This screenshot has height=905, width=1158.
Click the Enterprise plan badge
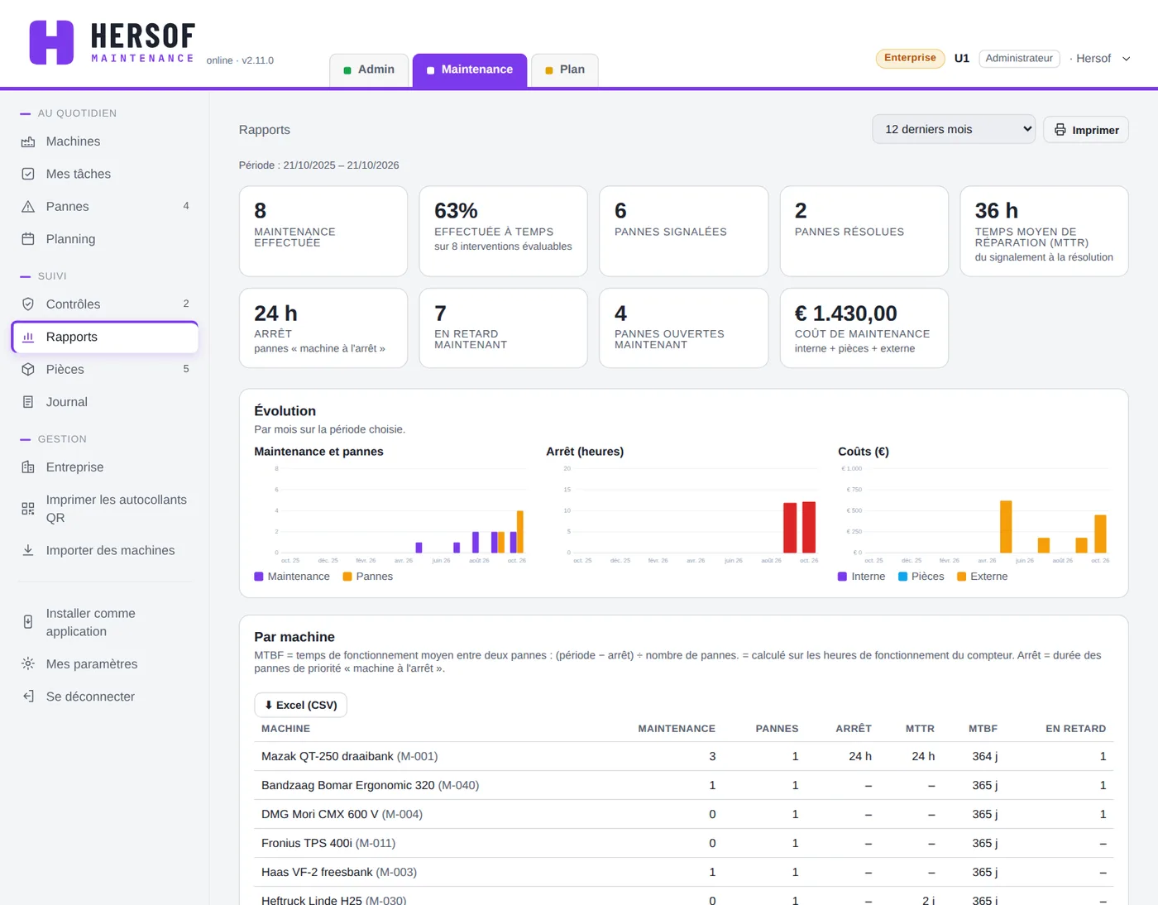pyautogui.click(x=910, y=58)
